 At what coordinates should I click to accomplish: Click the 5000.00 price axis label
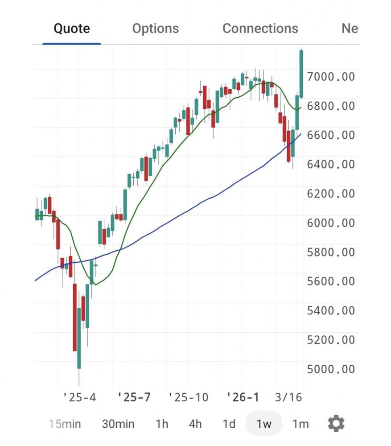(331, 369)
